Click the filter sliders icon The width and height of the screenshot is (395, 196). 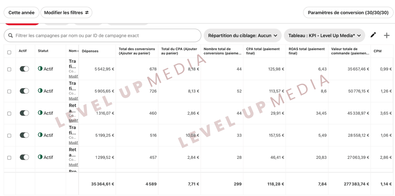point(87,13)
